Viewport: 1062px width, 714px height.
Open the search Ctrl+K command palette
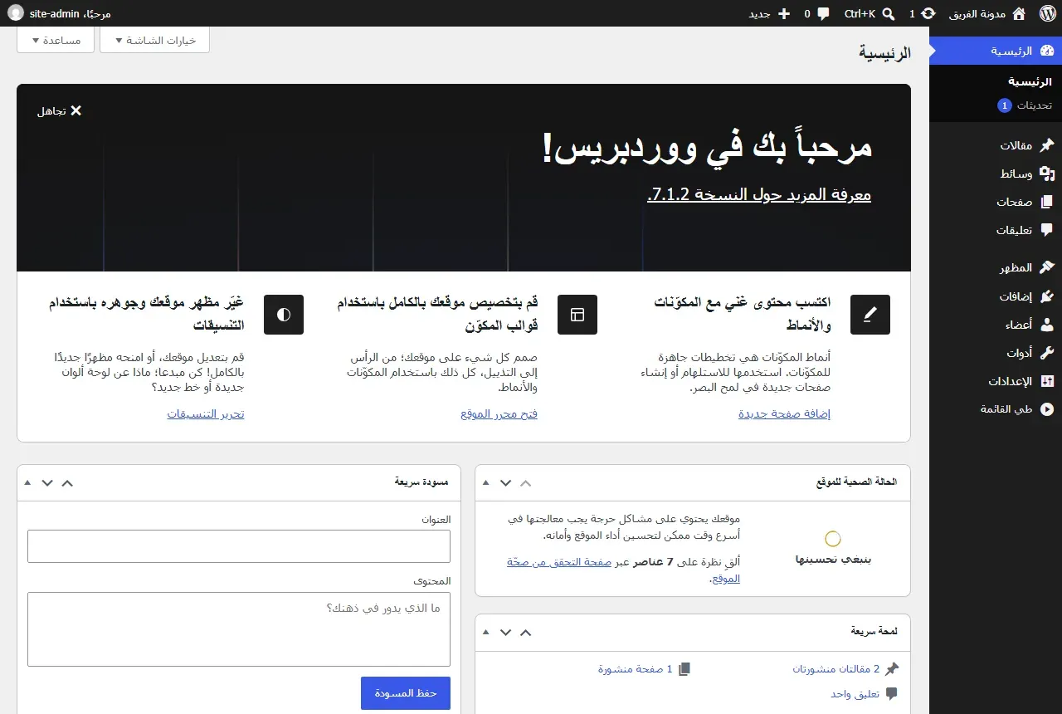[870, 13]
